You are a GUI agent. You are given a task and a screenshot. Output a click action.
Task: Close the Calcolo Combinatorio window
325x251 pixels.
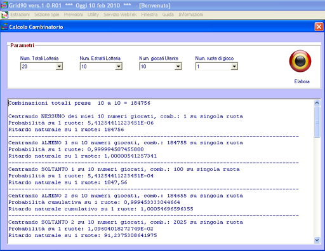[319, 27]
